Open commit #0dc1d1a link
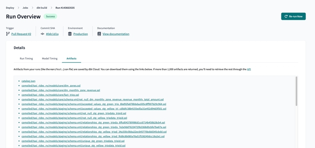This screenshot has height=148, width=315. [52, 34]
